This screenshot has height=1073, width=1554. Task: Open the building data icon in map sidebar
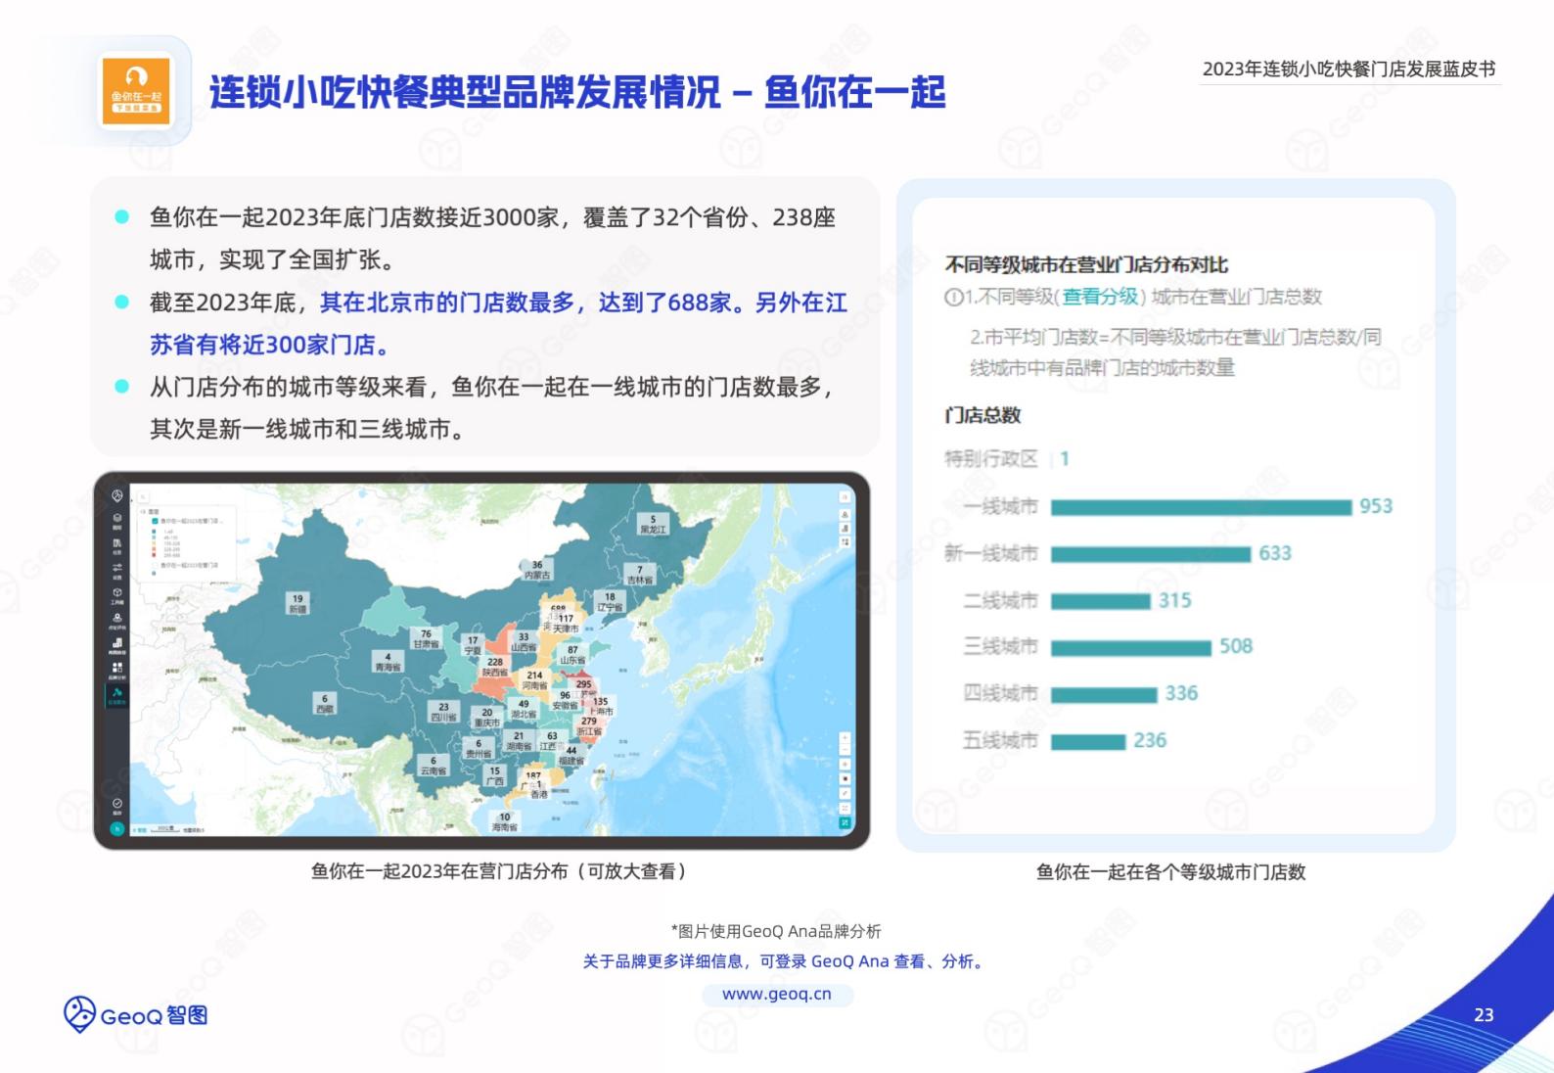pos(117,542)
